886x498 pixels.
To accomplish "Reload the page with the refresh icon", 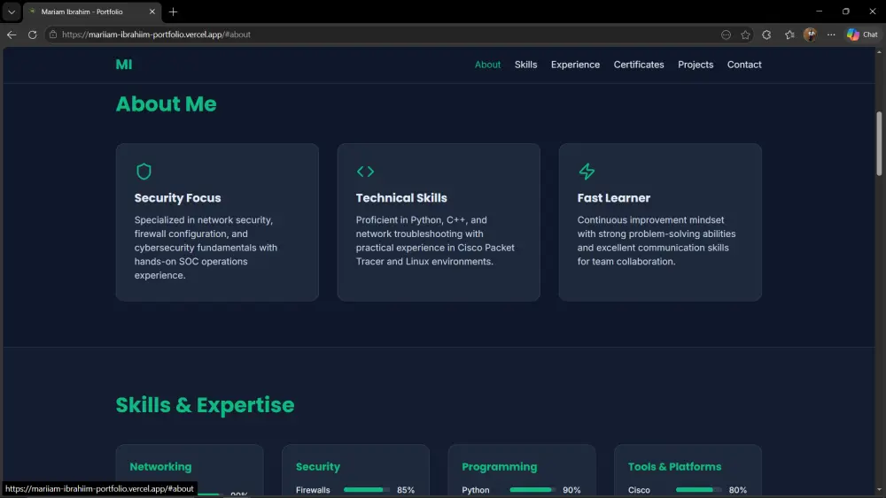I will [x=32, y=34].
